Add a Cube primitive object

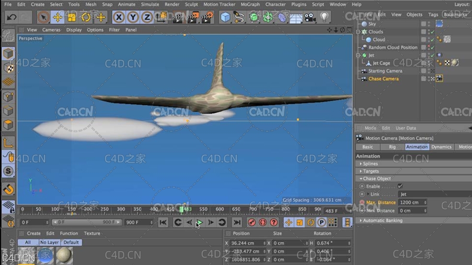225,17
